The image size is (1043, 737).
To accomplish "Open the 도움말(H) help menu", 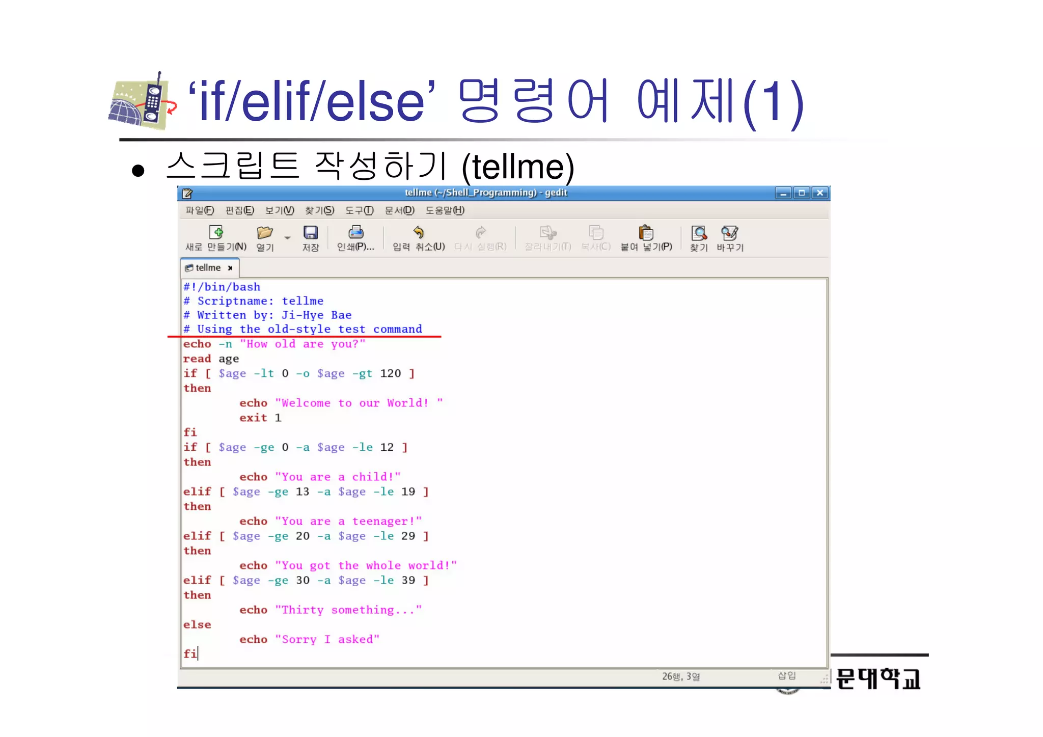I will click(445, 210).
